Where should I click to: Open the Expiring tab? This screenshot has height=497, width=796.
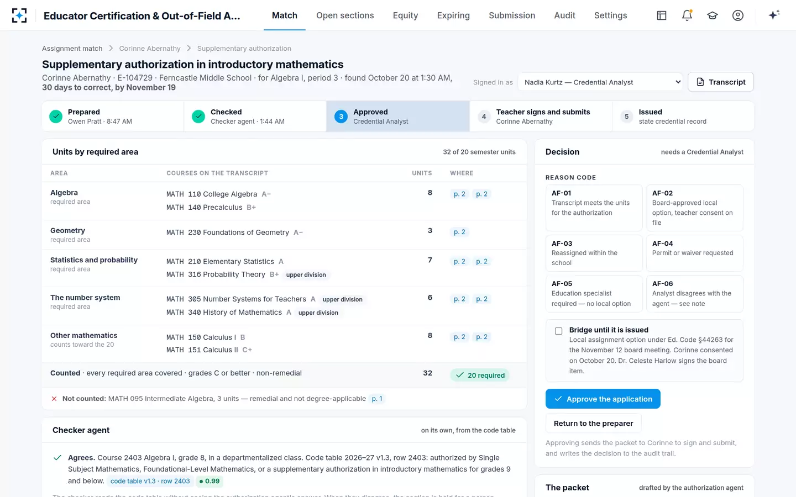tap(453, 15)
